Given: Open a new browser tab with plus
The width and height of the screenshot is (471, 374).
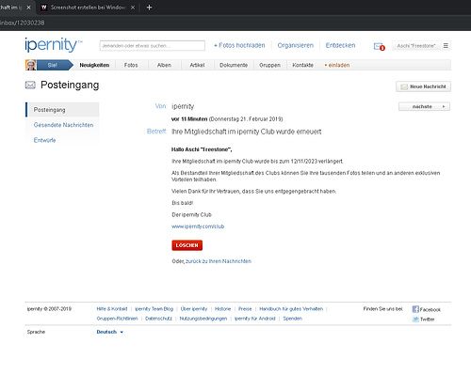Looking at the screenshot, I should coord(149,8).
